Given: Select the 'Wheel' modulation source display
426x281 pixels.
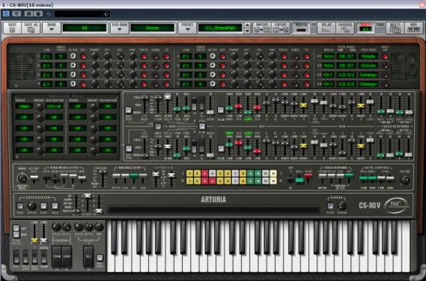Looking at the screenshot, I should point(25,106).
